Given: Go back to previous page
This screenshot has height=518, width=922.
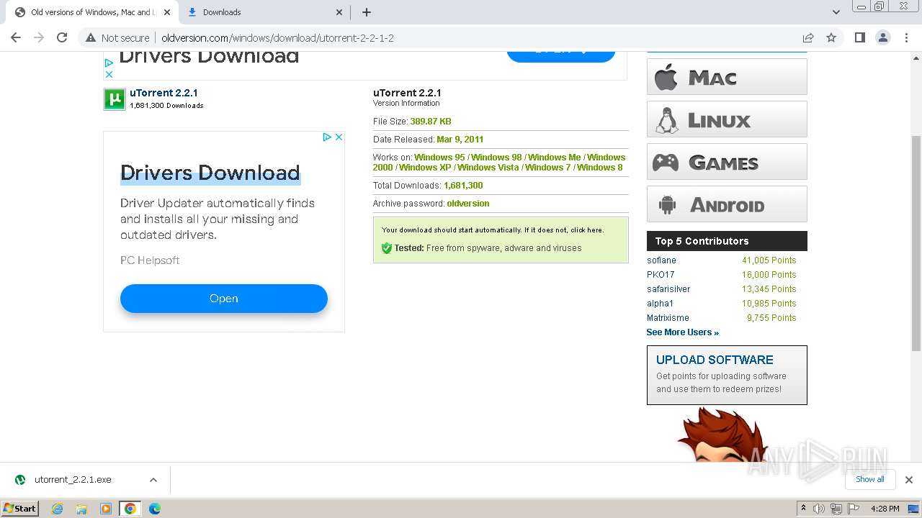Looking at the screenshot, I should click(16, 37).
